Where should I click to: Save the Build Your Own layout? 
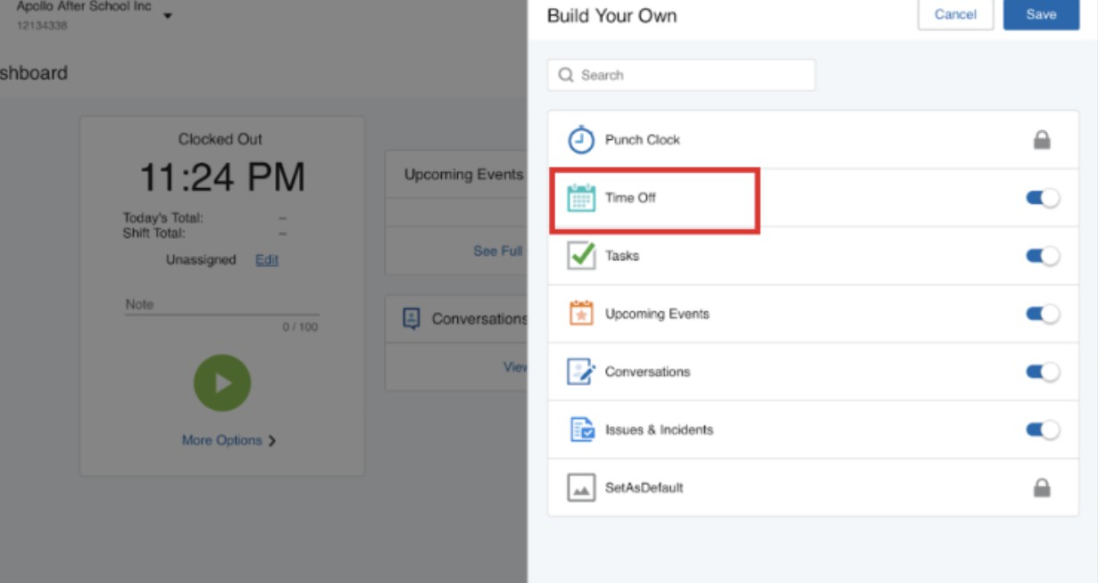tap(1041, 14)
